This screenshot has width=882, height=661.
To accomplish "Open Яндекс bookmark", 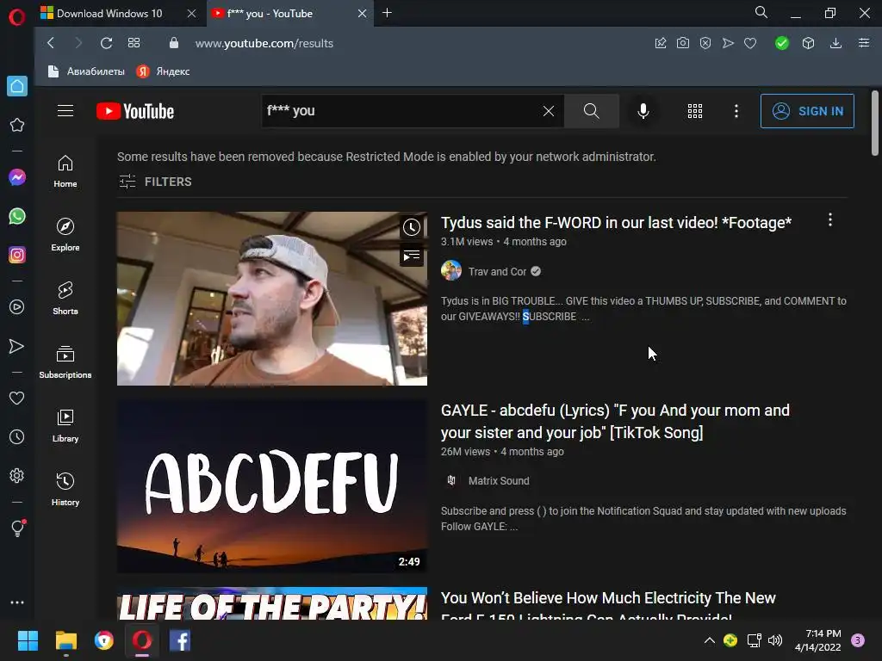I will pyautogui.click(x=163, y=71).
